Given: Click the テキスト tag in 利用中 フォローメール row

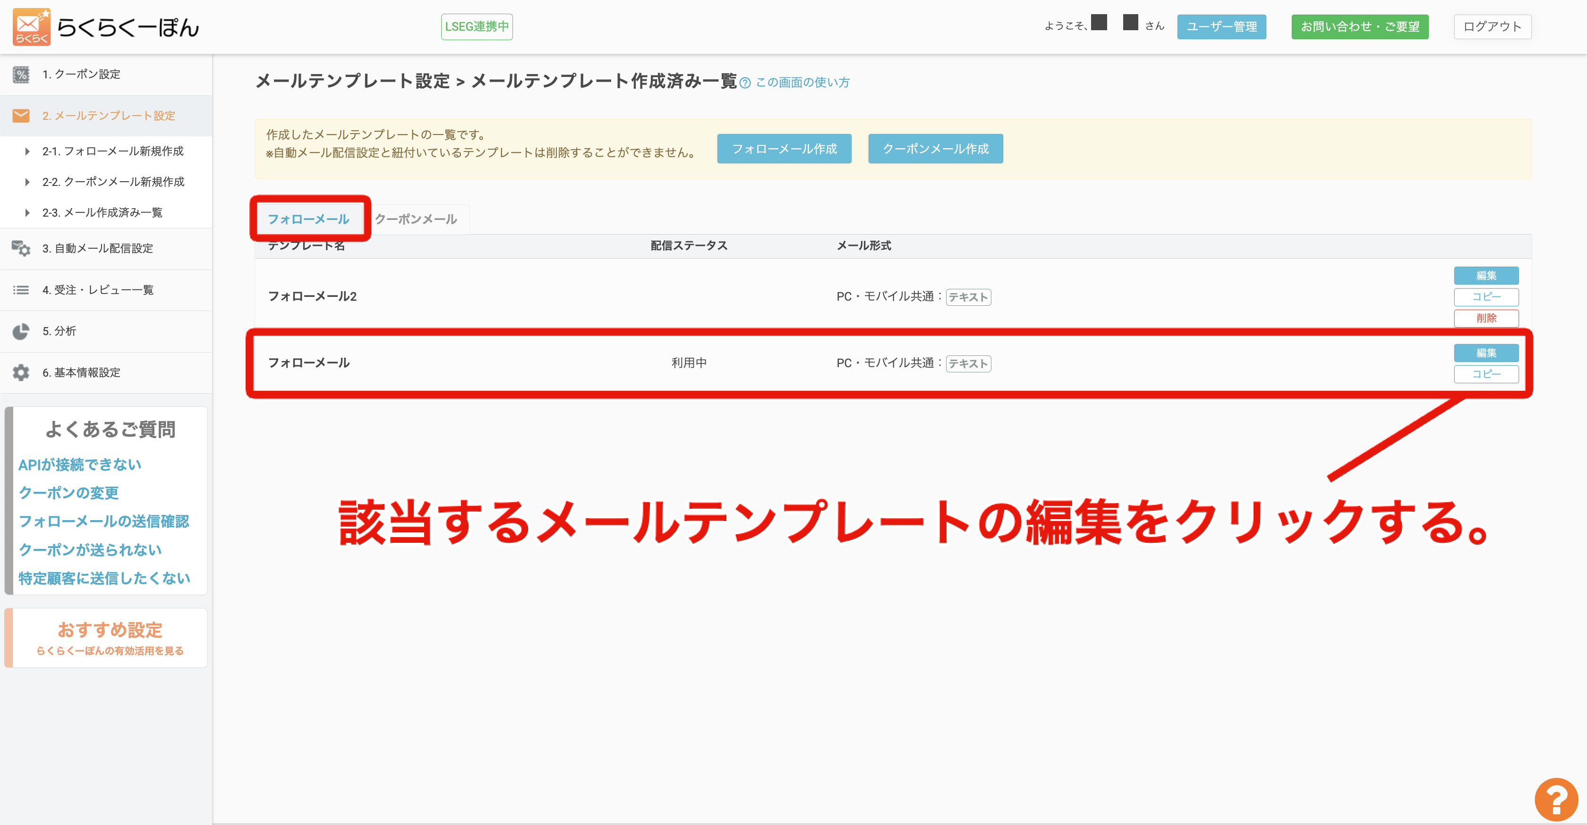Looking at the screenshot, I should point(968,364).
